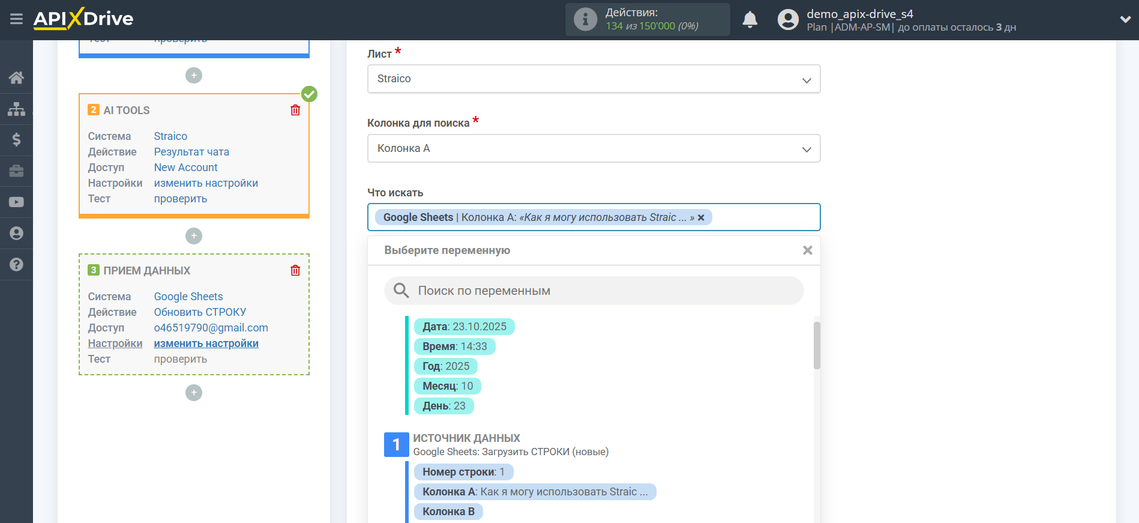
Task: Click изменить настройки link in AI TOOLS
Action: point(206,183)
